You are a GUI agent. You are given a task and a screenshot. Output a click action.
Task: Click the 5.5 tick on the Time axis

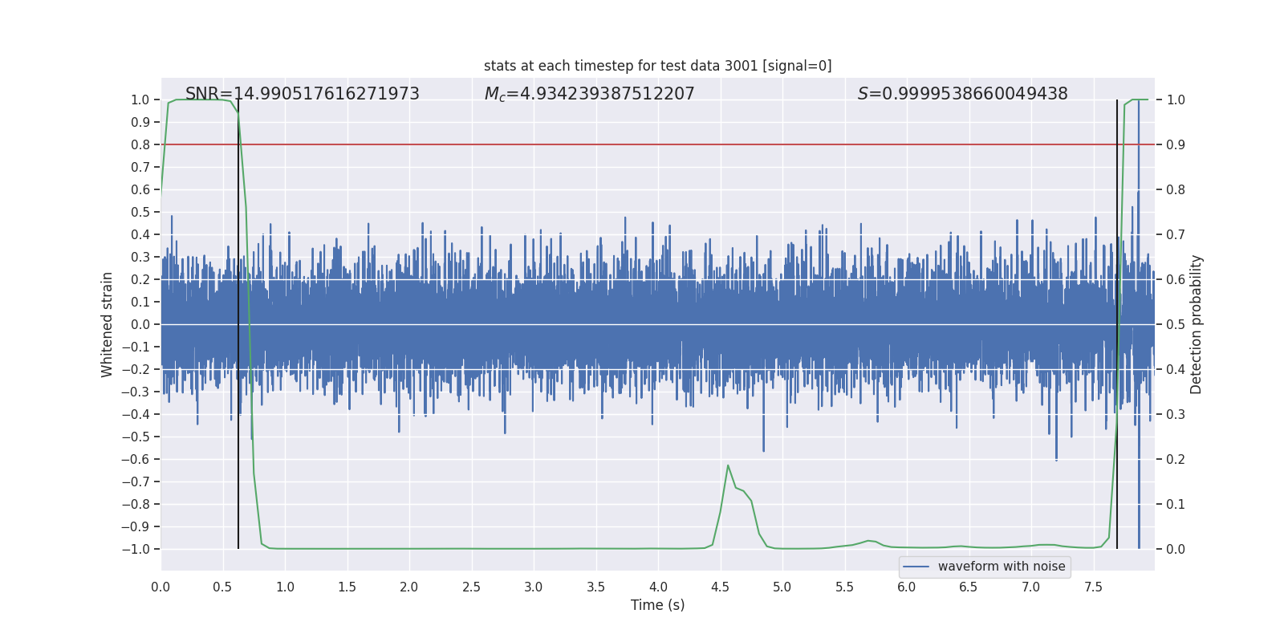click(845, 587)
